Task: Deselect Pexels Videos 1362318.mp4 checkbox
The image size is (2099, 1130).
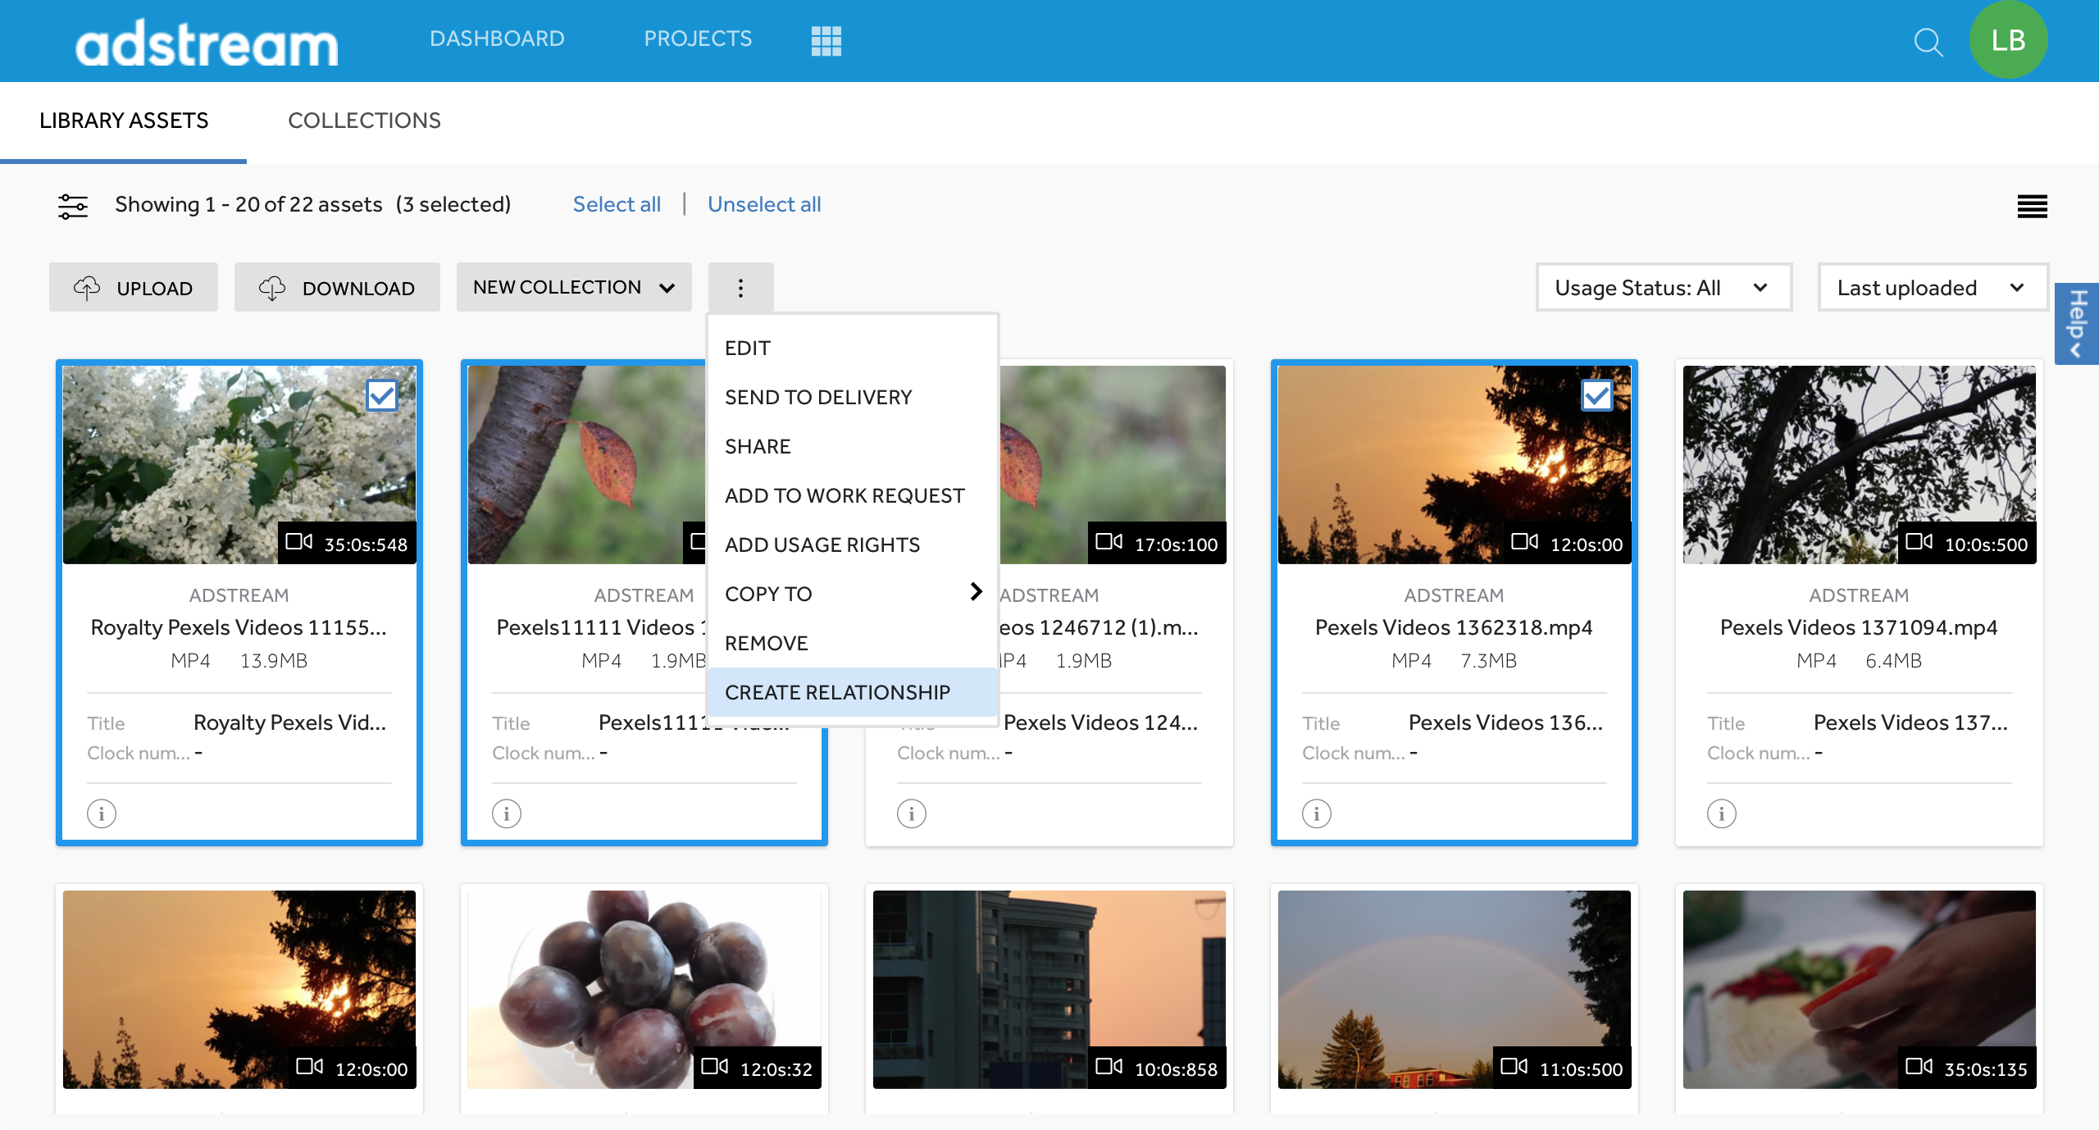Action: [1598, 396]
